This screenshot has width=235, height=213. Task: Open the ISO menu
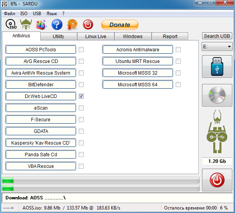24,14
